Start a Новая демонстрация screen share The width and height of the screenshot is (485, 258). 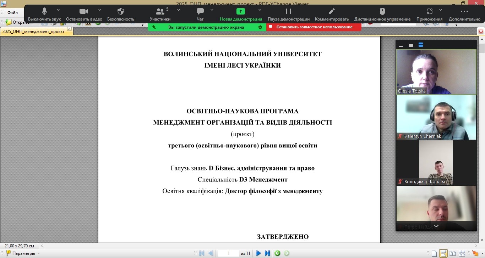tap(241, 12)
